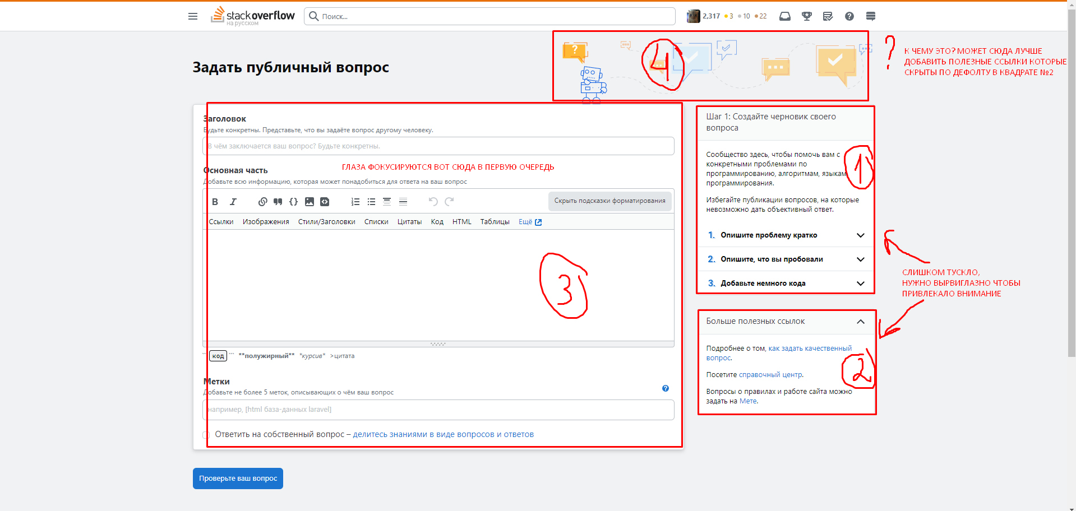Open 'делитесь знаниями в виде вопросов и ответов' link
This screenshot has height=511, width=1076.
point(443,435)
